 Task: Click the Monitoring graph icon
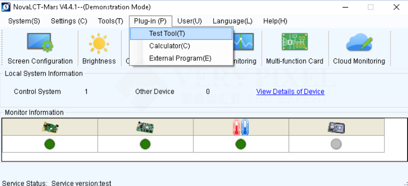244,42
